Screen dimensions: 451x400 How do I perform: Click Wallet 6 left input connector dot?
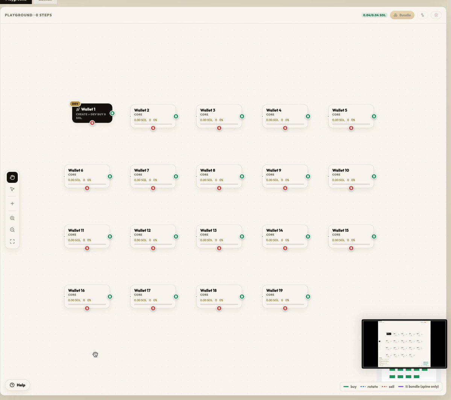point(64,176)
